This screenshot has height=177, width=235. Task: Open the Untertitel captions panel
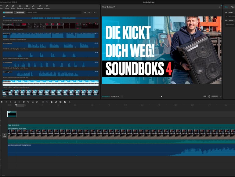coord(27,7)
